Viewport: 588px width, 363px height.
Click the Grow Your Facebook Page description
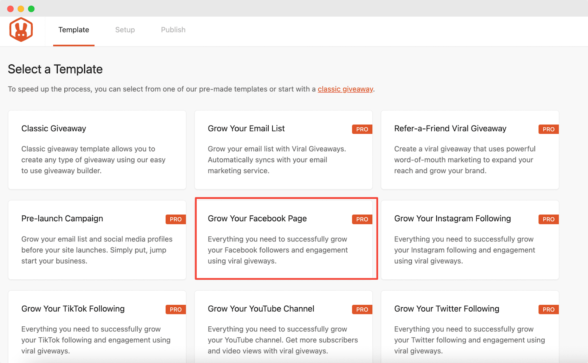[x=277, y=250]
